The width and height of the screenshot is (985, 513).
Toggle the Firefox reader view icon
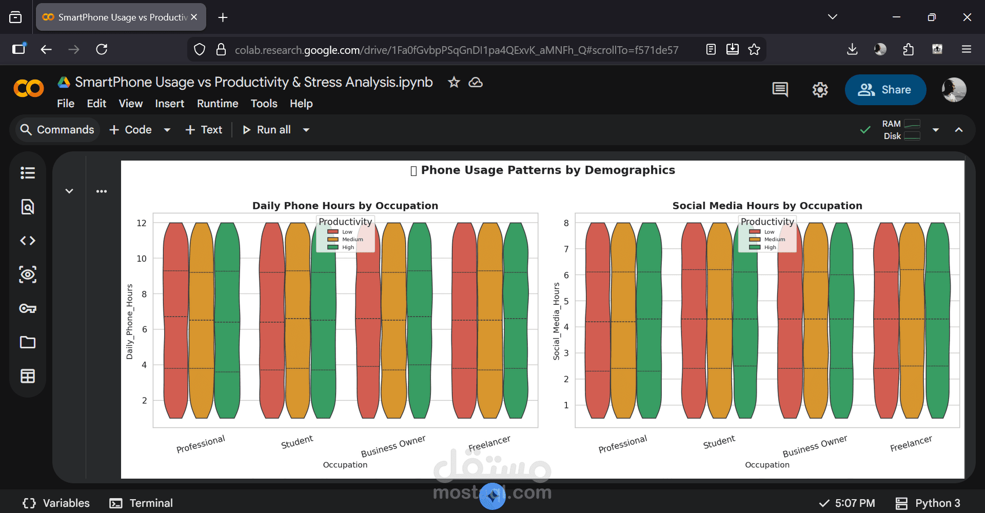(x=711, y=49)
